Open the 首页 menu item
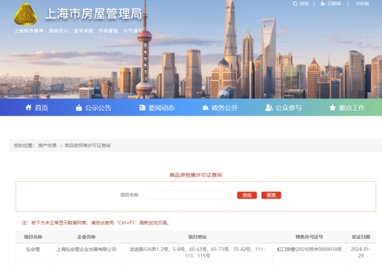The width and height of the screenshot is (382, 266). point(41,108)
